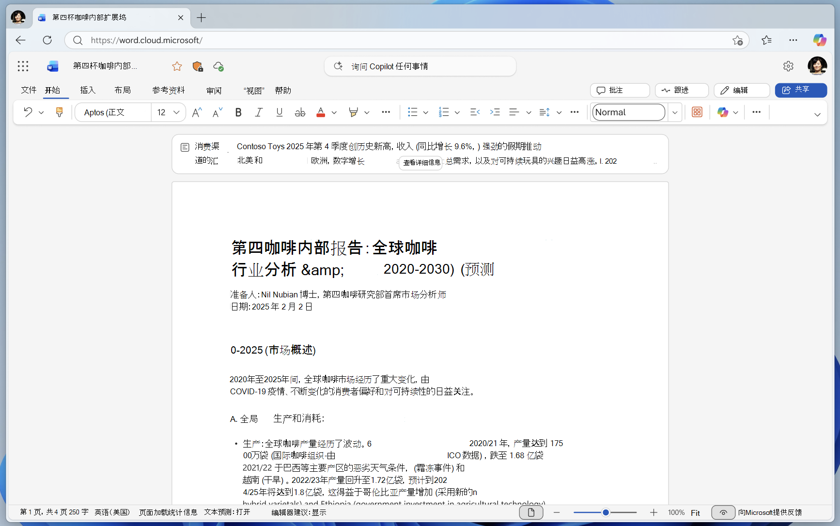Click the Word app icon
Image resolution: width=840 pixels, height=526 pixels.
tap(52, 66)
